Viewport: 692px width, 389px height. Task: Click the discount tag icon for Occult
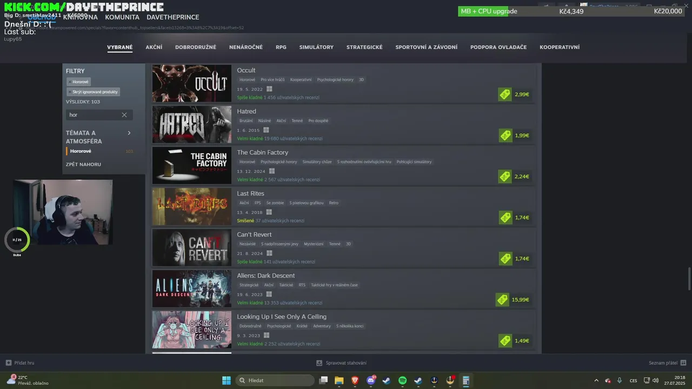click(x=505, y=95)
